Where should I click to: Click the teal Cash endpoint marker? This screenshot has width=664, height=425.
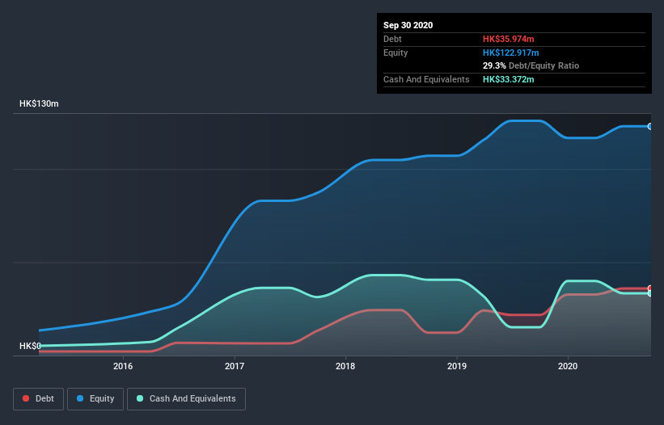[x=650, y=293]
